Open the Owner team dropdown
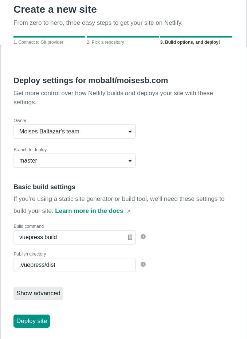 click(75, 132)
